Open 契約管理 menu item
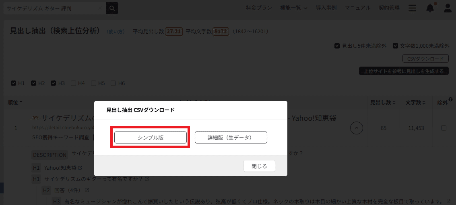 389,8
